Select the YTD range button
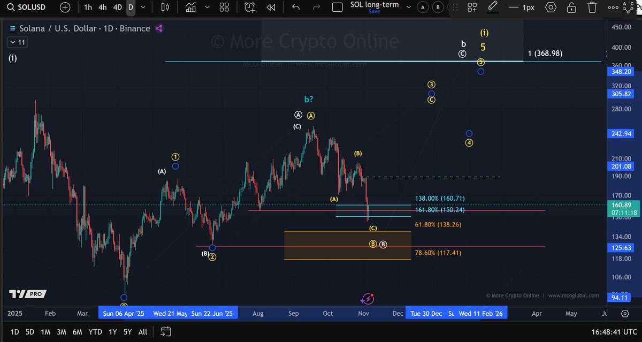The width and height of the screenshot is (642, 342). coord(95,332)
